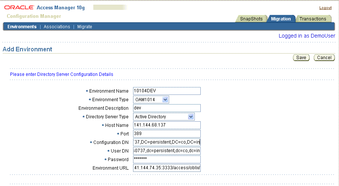Click the 'Environment Description' label
339x186 pixels.
click(x=103, y=108)
